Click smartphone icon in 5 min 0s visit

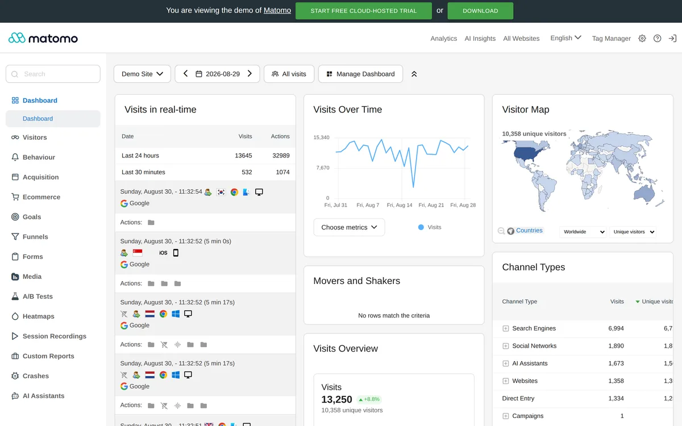click(176, 253)
